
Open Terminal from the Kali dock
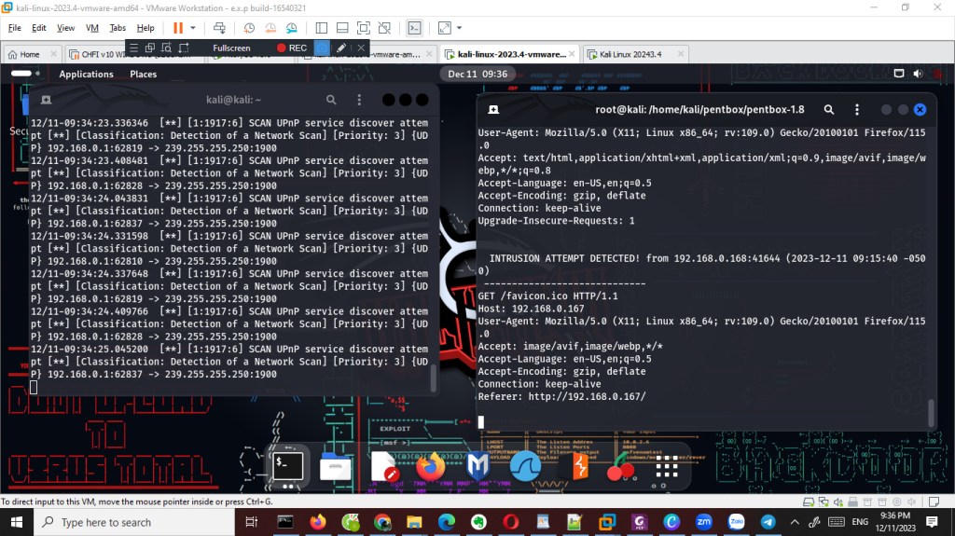point(287,466)
